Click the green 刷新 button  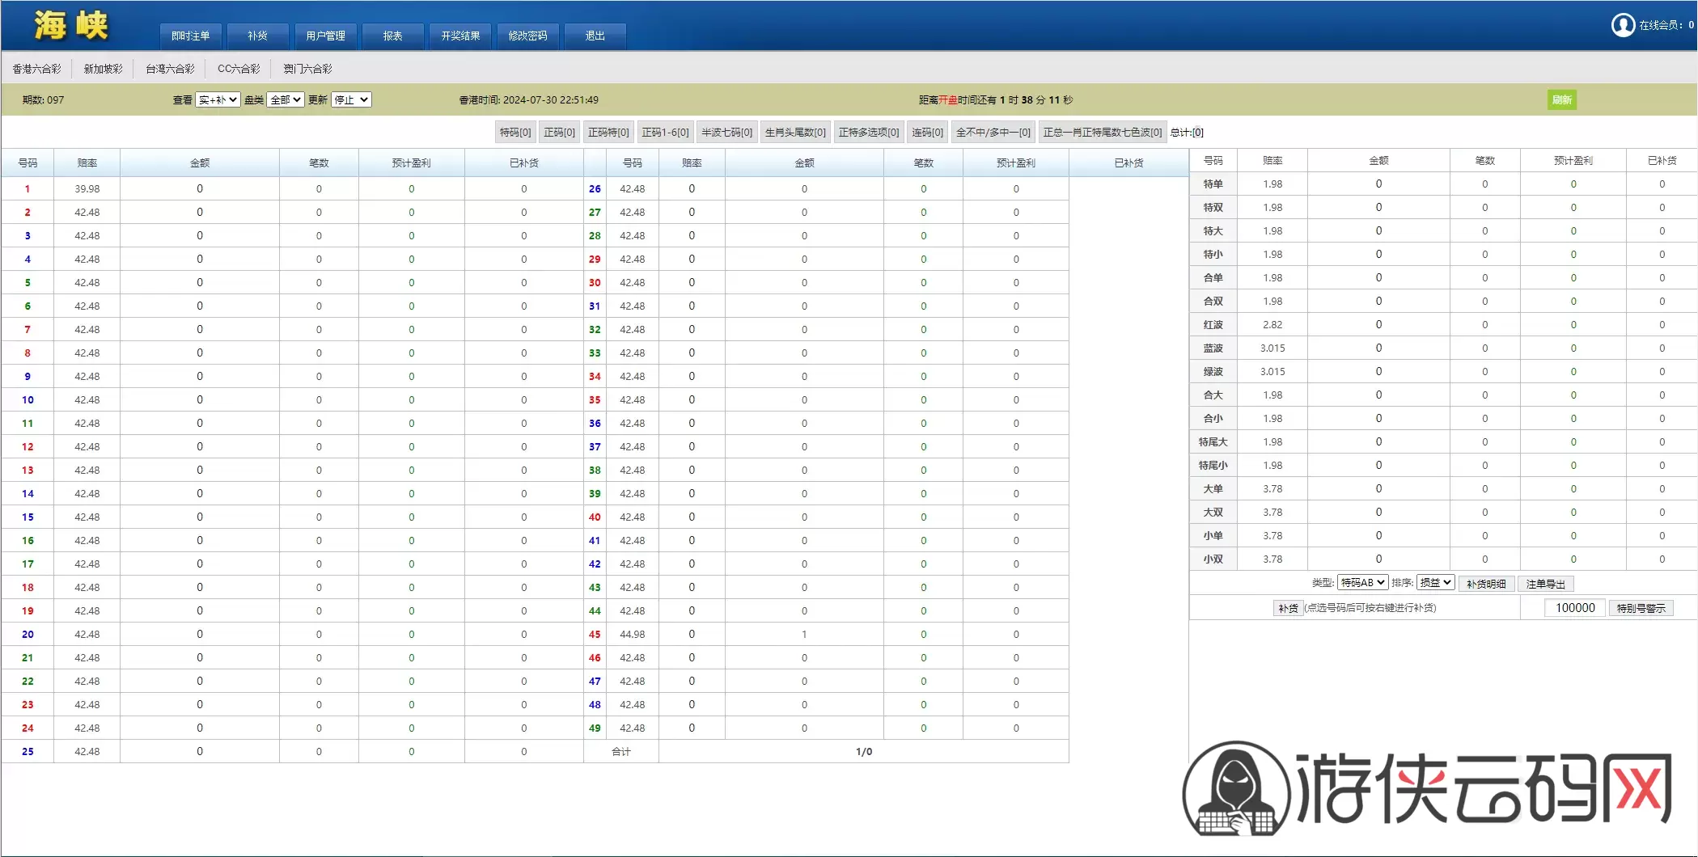tap(1562, 99)
